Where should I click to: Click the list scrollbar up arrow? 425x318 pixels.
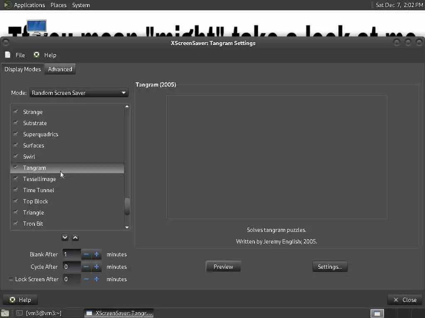127,106
